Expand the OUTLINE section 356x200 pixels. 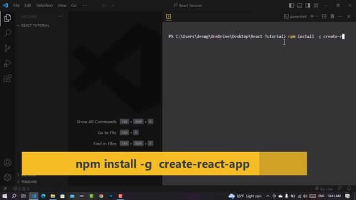[28, 175]
